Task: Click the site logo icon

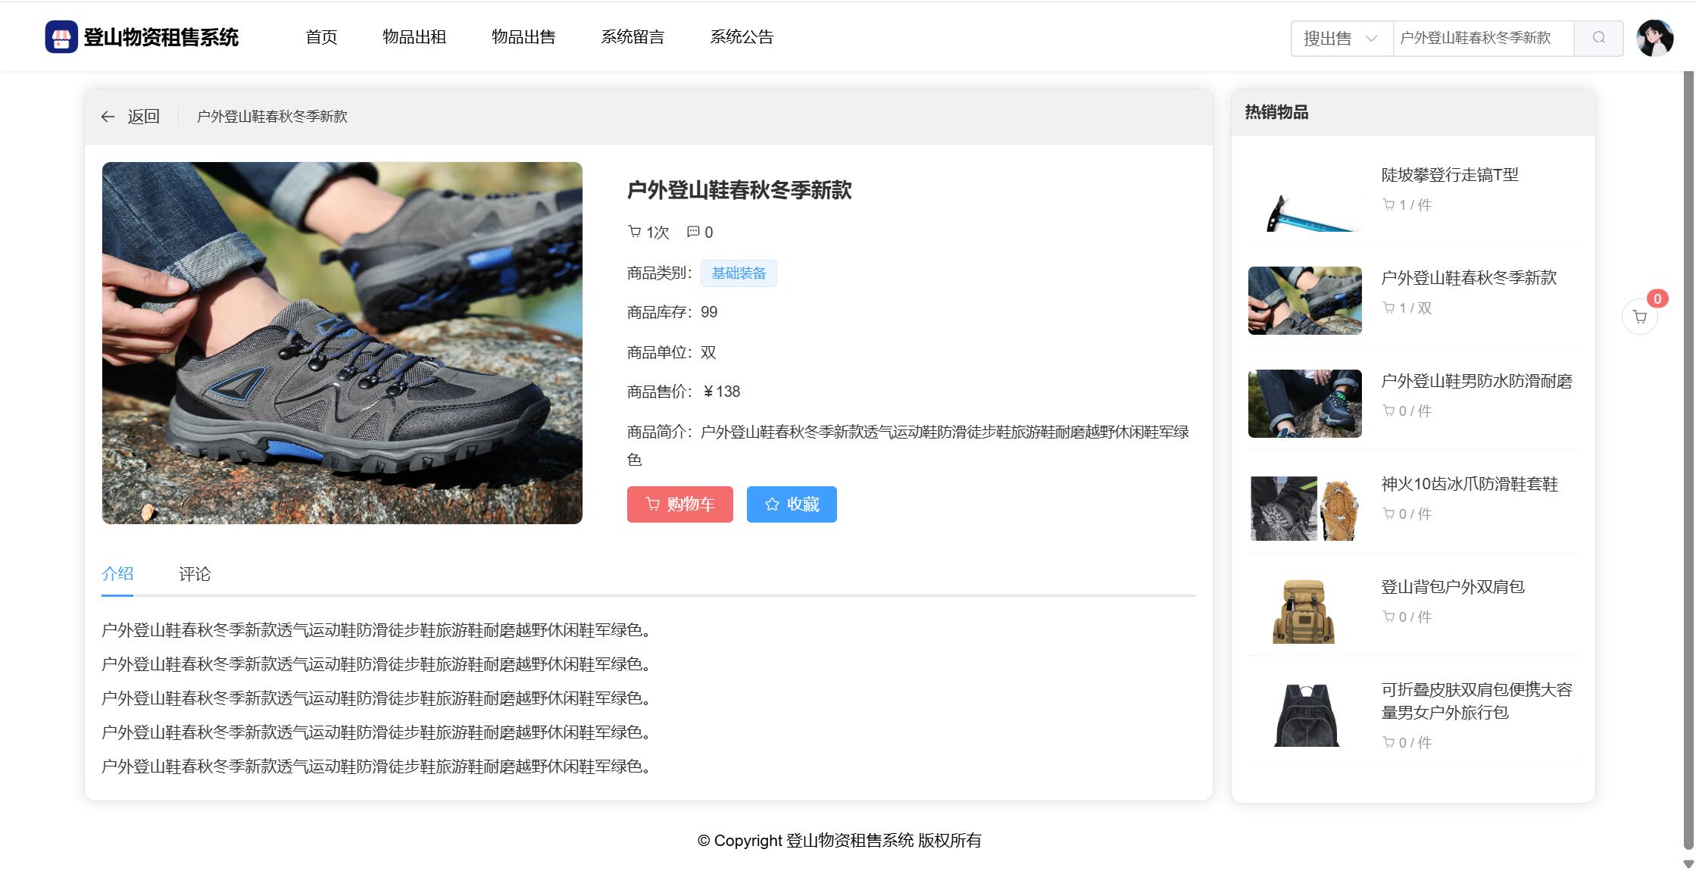Action: tap(61, 37)
